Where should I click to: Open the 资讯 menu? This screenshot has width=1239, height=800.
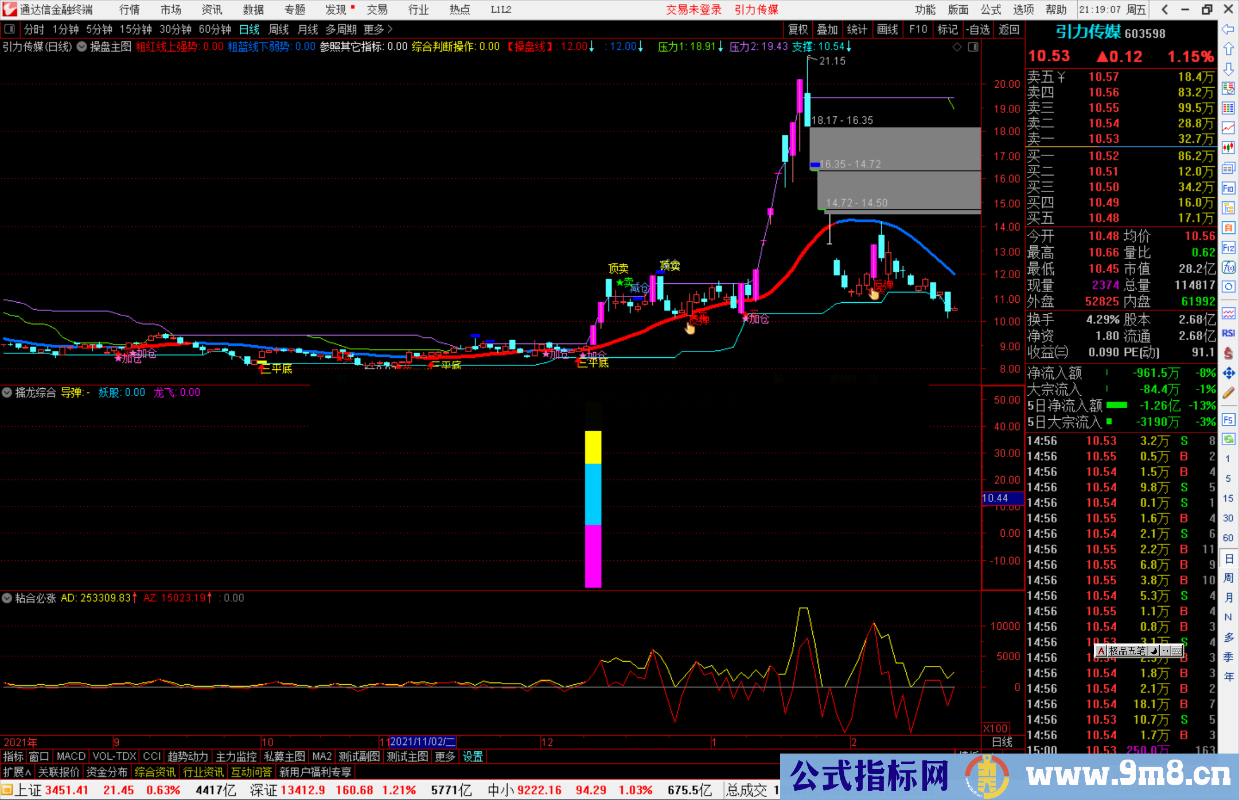pos(212,10)
